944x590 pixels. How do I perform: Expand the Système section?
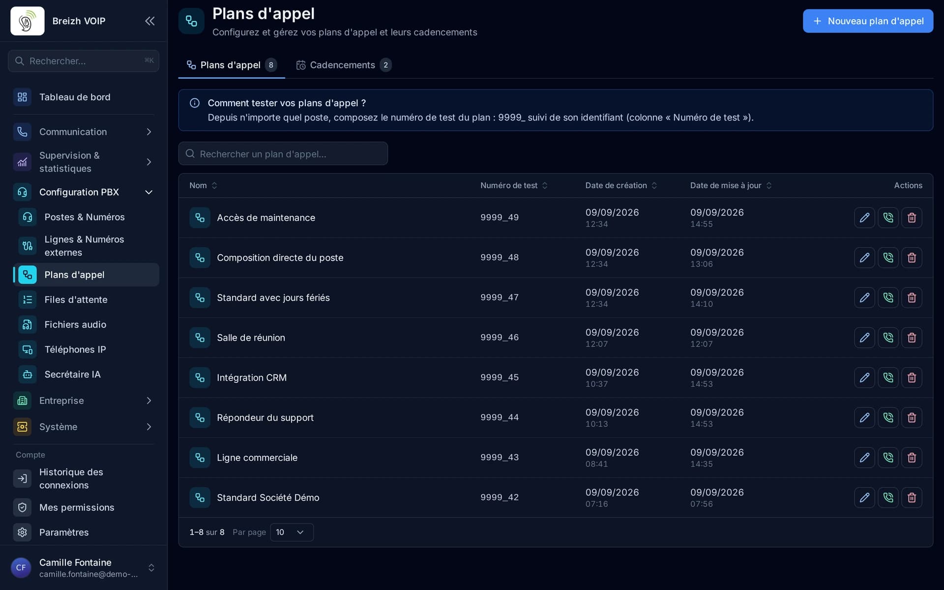[x=84, y=427]
